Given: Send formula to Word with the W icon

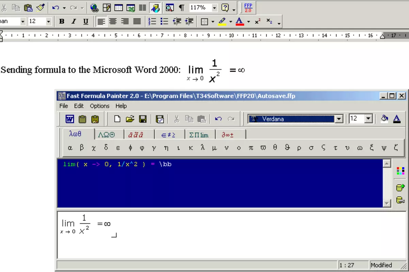Looking at the screenshot, I should tap(70, 119).
